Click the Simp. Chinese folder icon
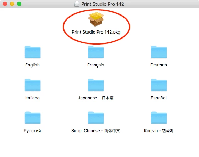The height and width of the screenshot is (157, 199). click(x=96, y=118)
